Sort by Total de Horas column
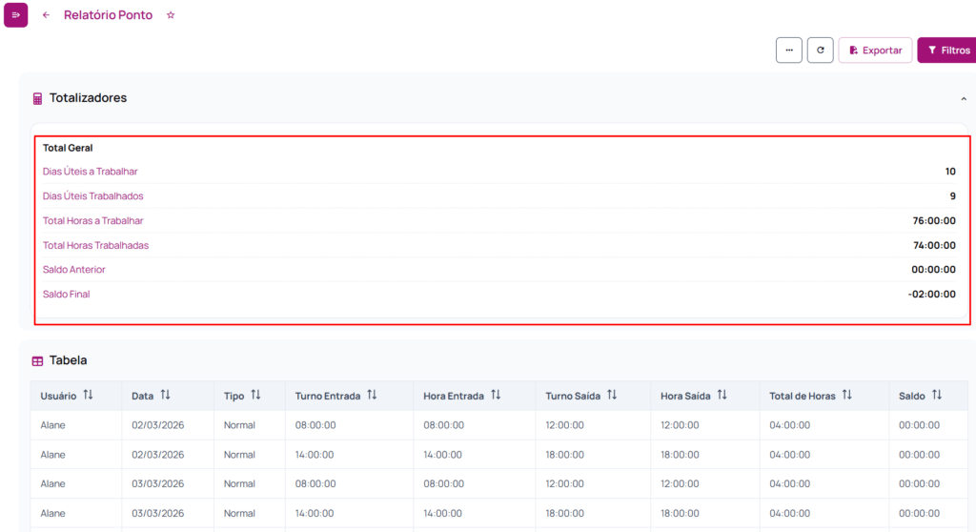 (846, 395)
